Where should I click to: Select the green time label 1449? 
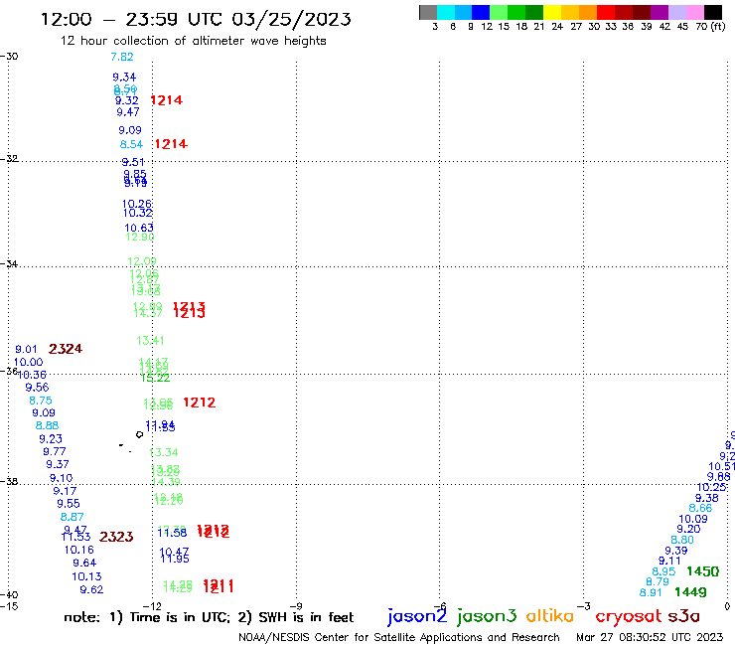coord(690,592)
